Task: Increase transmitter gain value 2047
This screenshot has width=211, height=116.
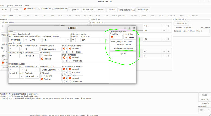Action: pos(168,30)
